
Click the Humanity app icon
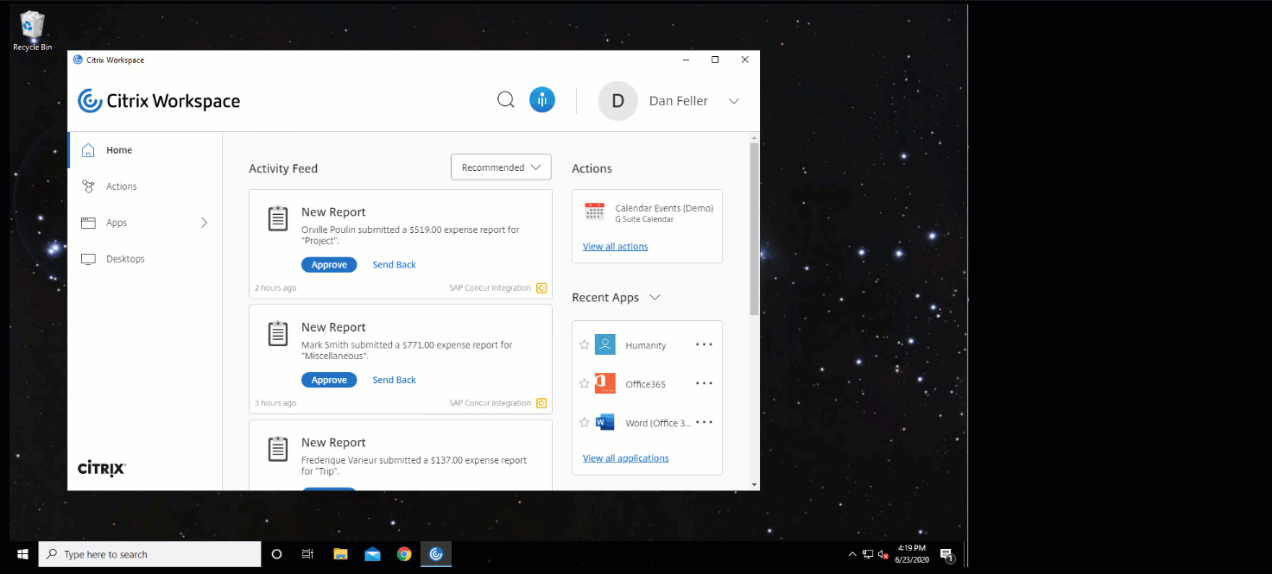point(605,344)
